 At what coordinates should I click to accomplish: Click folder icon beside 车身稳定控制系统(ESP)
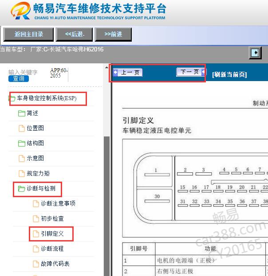click(12, 98)
